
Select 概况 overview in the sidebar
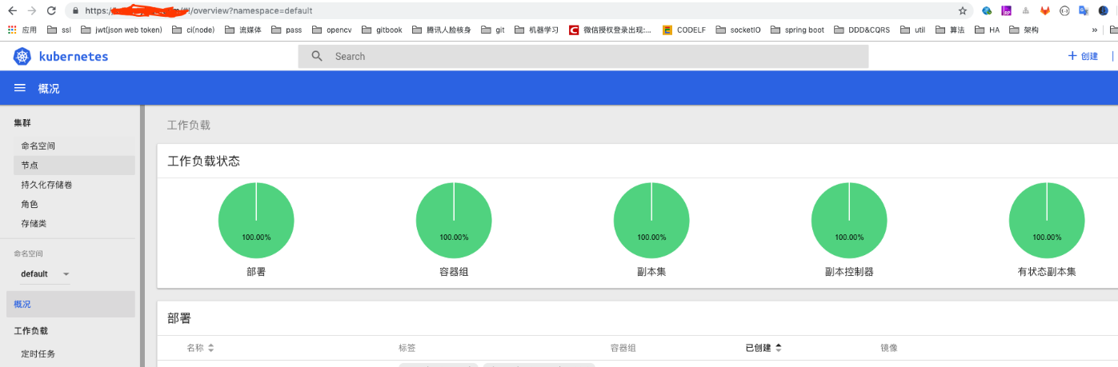point(70,304)
